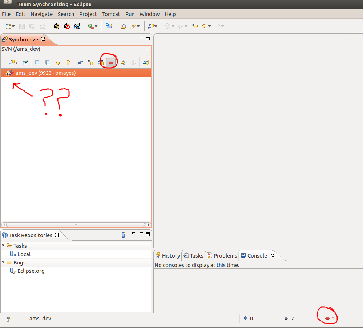Close the Task Repositories tab

[57, 235]
